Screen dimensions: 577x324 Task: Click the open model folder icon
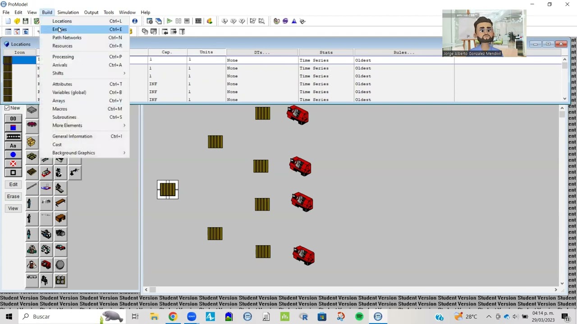(x=17, y=21)
